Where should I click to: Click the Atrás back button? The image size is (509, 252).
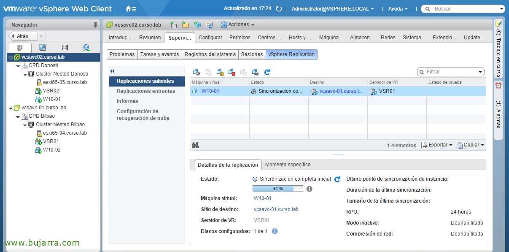click(23, 36)
